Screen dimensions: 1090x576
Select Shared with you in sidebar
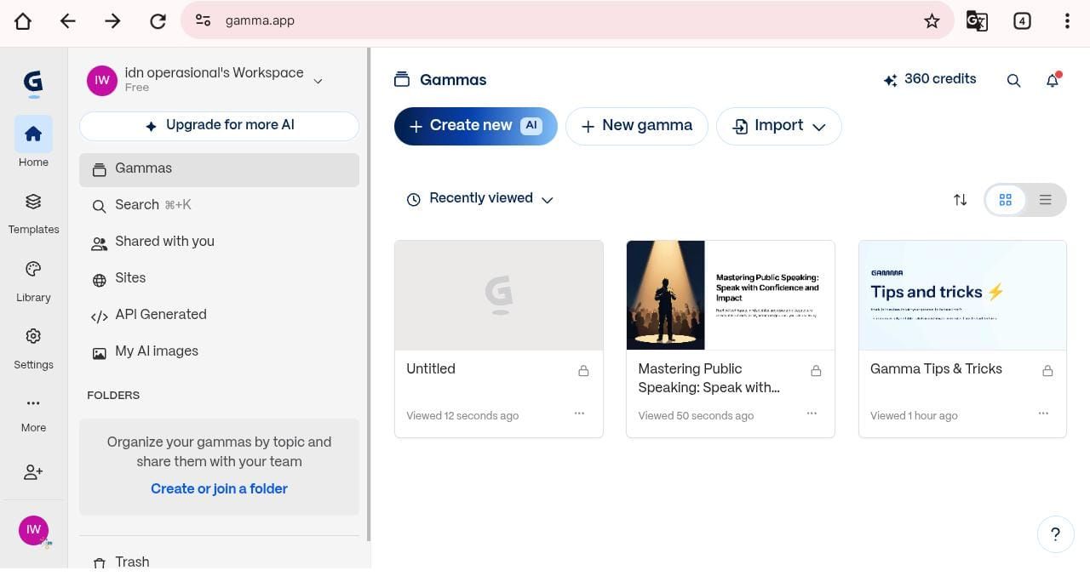[164, 242]
